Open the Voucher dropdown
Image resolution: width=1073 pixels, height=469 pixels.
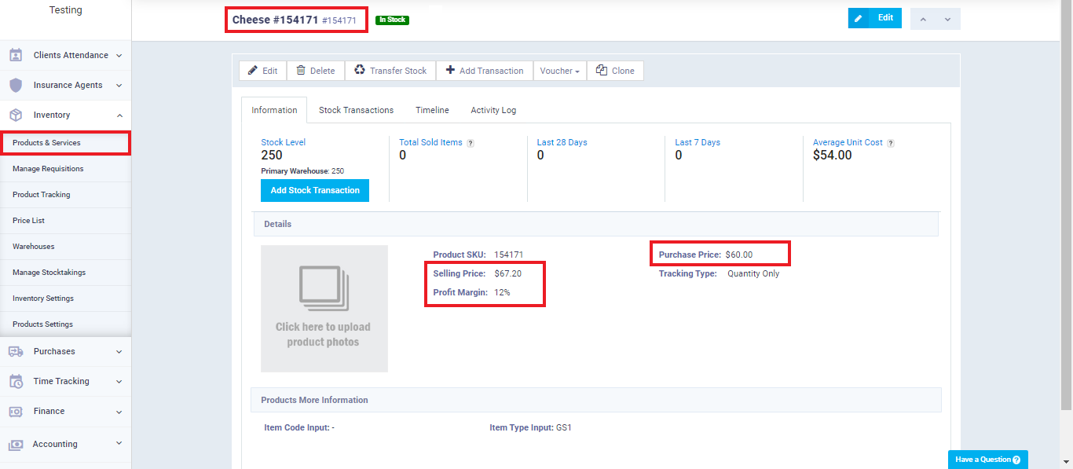point(559,71)
